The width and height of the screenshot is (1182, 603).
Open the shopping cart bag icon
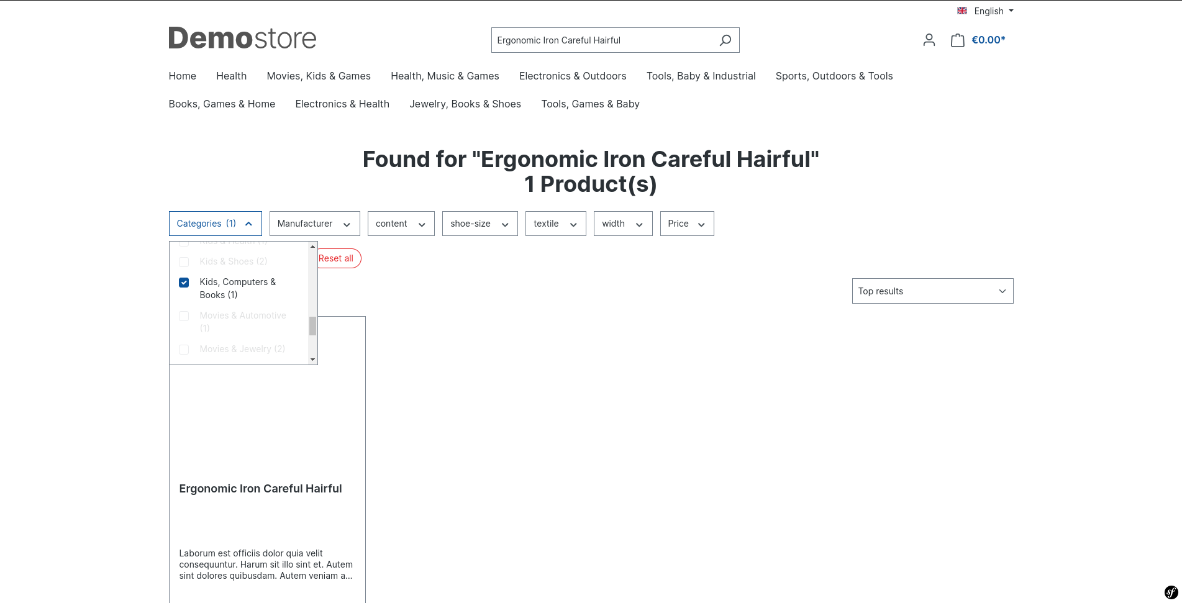tap(958, 40)
